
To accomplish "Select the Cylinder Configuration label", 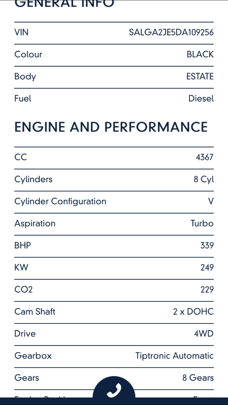I will click(60, 202).
